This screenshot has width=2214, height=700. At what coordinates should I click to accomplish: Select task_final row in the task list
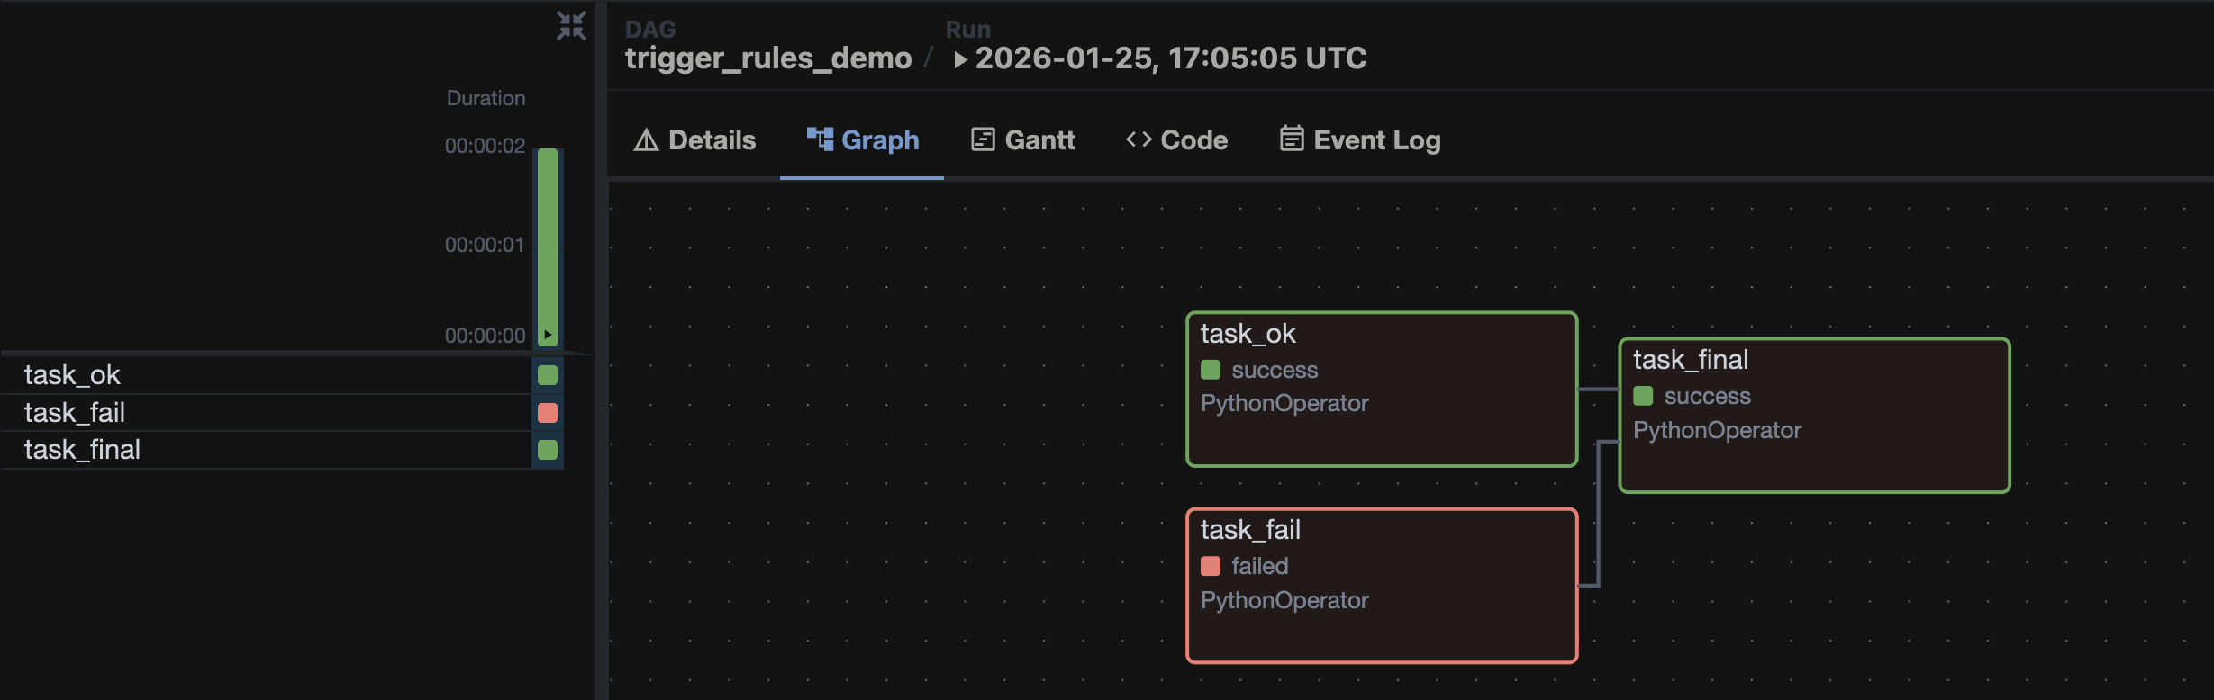click(82, 450)
